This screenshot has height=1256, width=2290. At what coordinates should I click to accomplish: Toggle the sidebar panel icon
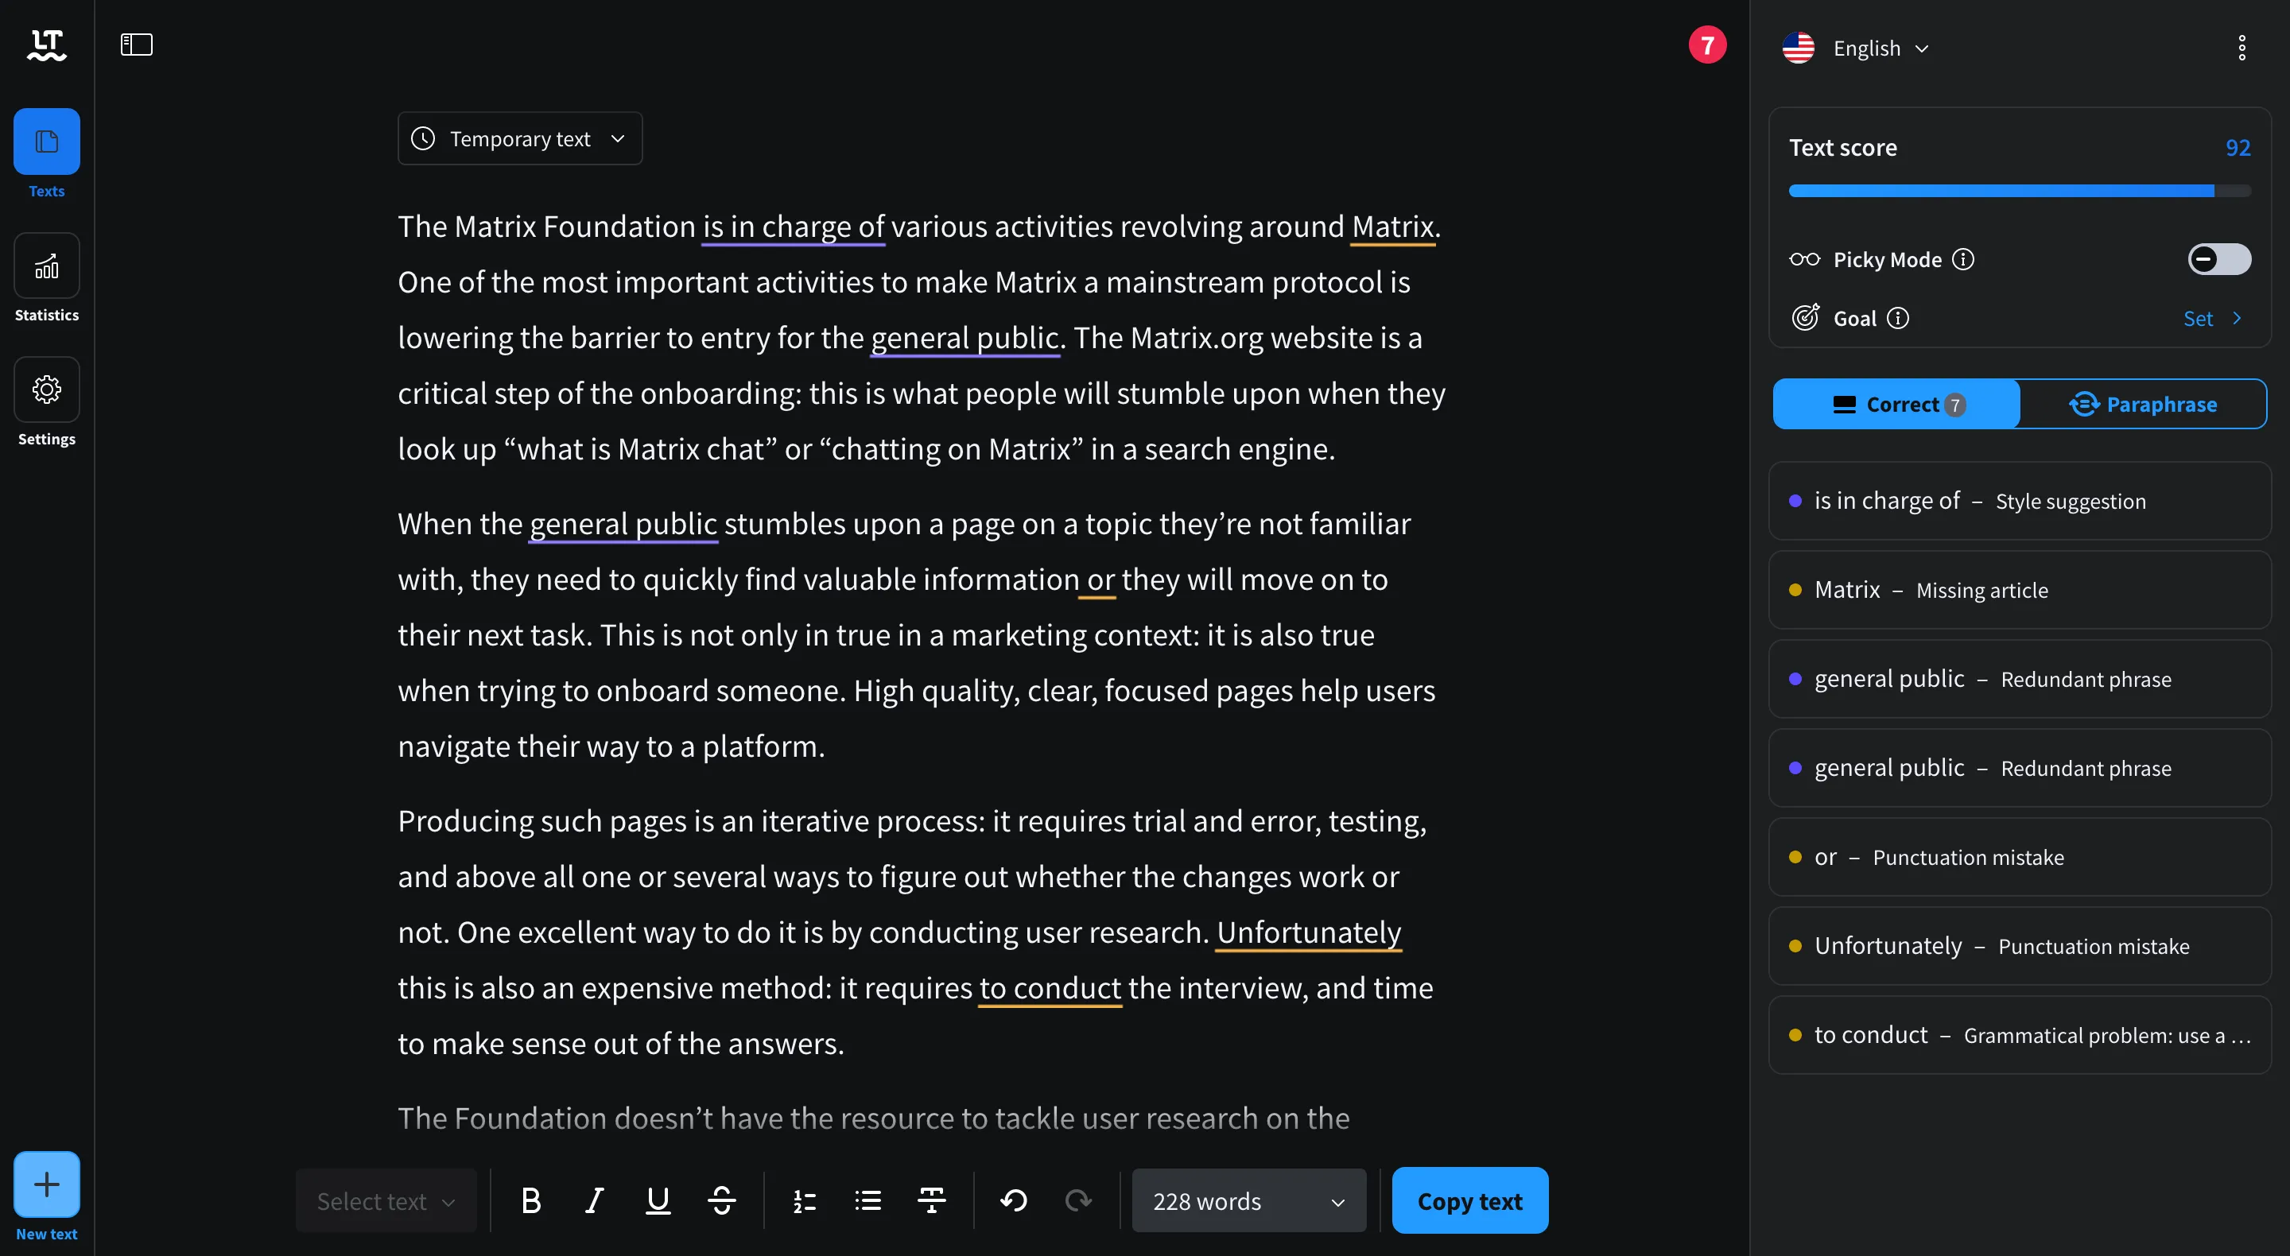click(x=136, y=45)
